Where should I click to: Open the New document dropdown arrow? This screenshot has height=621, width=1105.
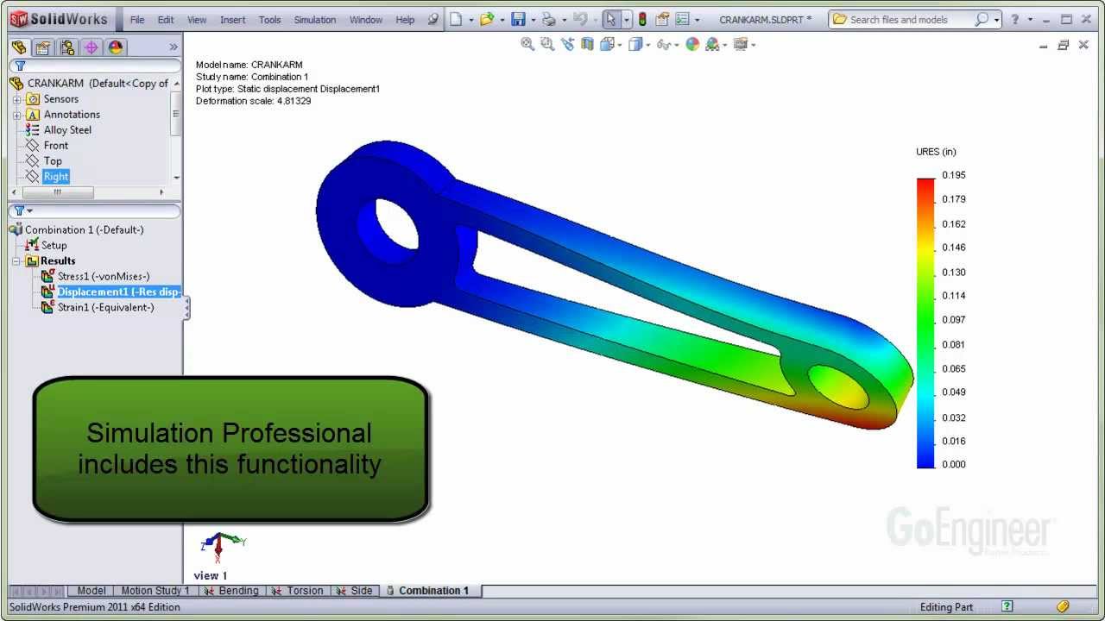[470, 20]
